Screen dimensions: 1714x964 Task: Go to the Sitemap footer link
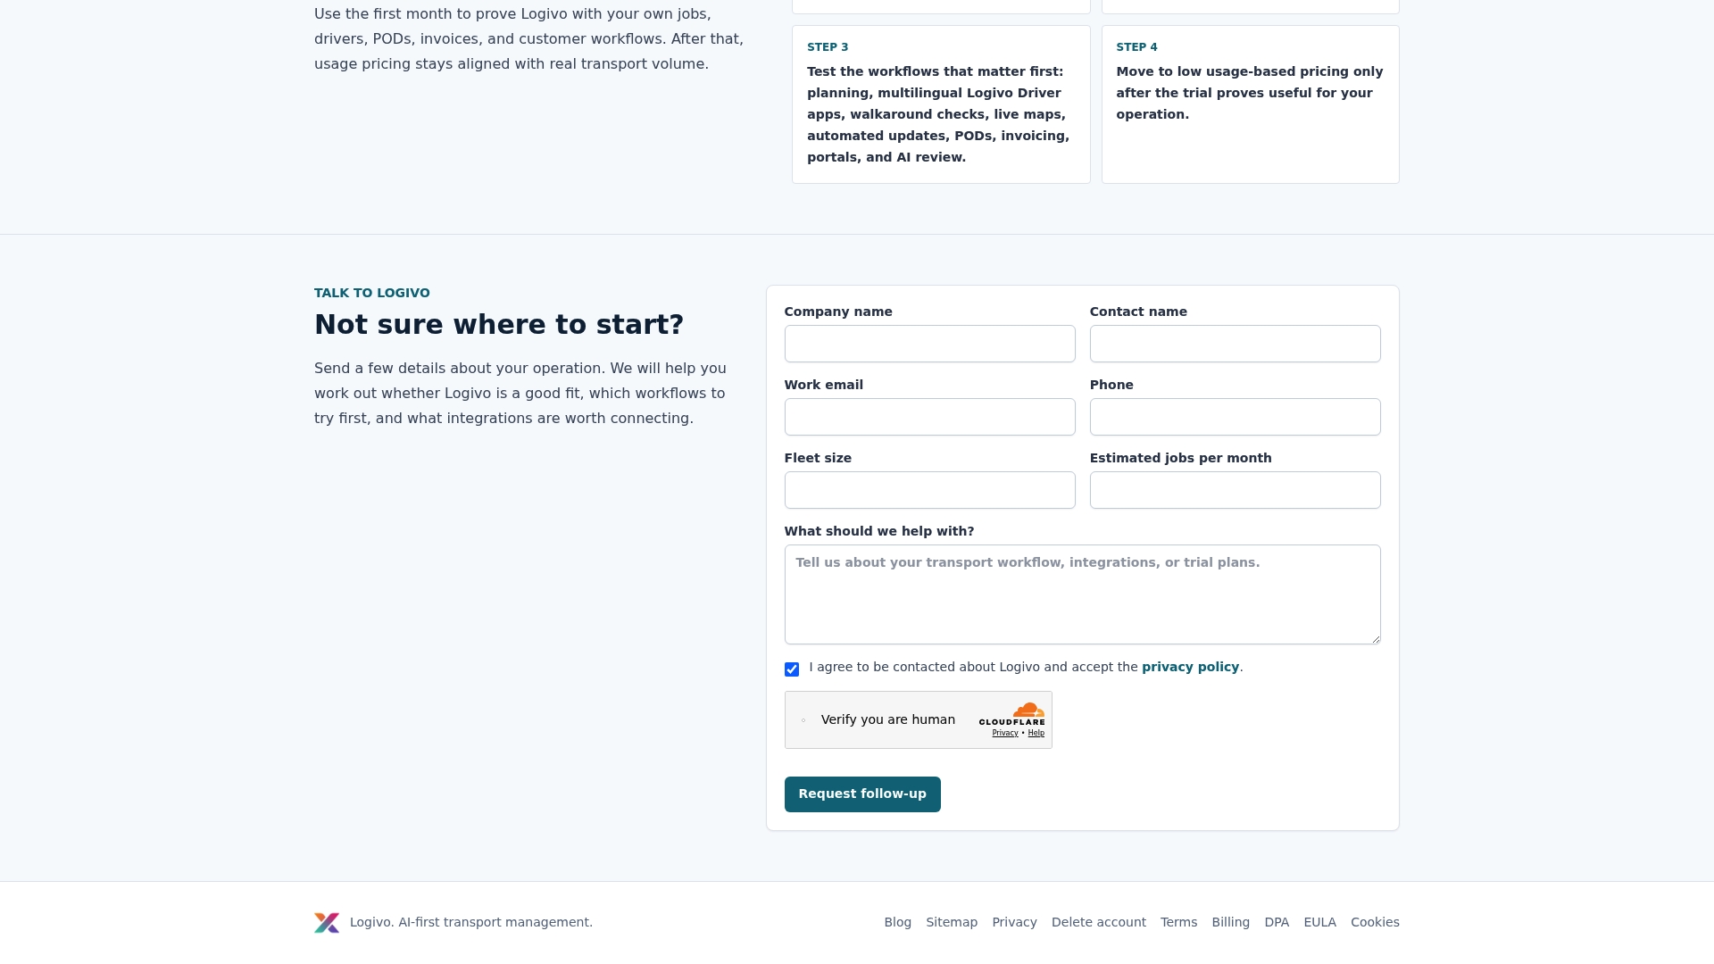tap(952, 922)
